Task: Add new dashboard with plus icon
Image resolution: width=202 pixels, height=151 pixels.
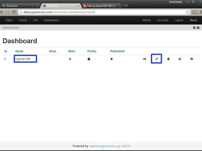Action: pos(194,28)
